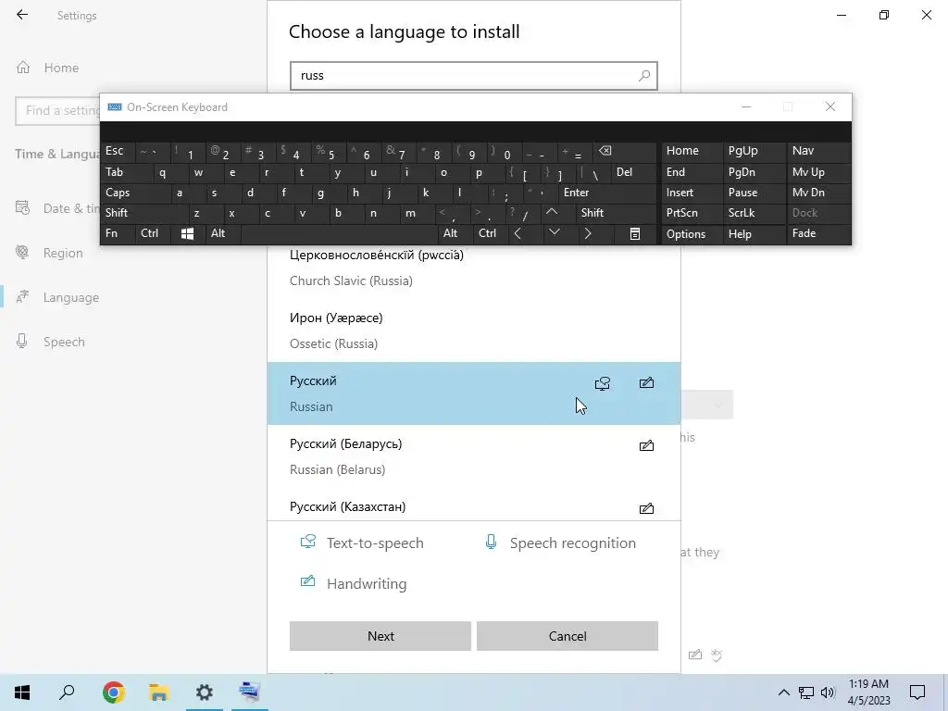Screen dimensions: 948x711
Task: Click the Settings back arrow
Action: coord(22,15)
